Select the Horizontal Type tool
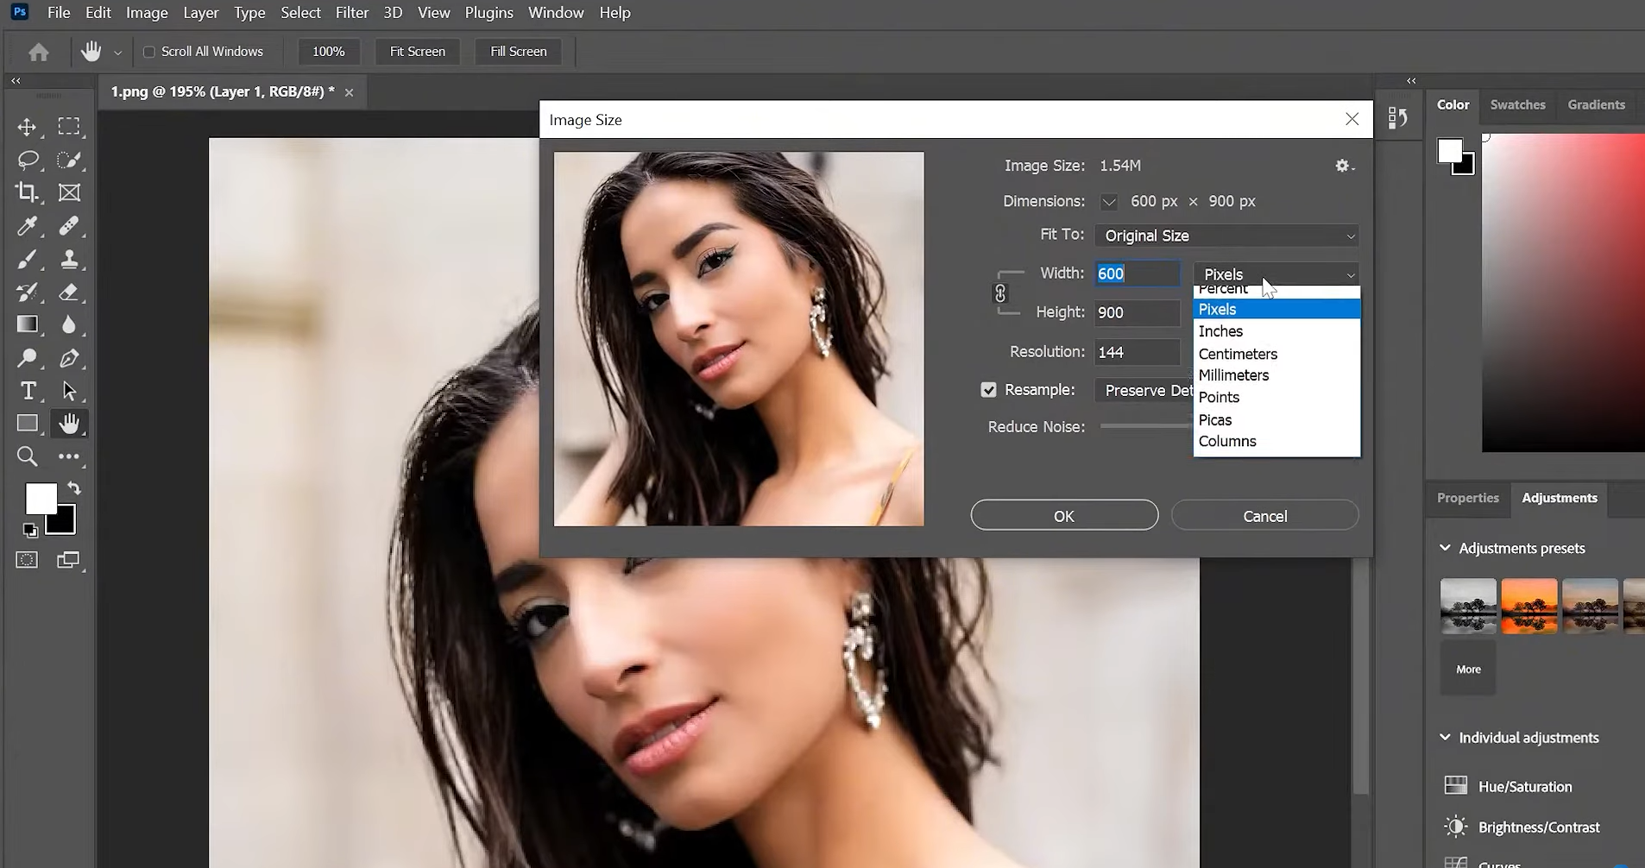1645x868 pixels. [x=27, y=391]
